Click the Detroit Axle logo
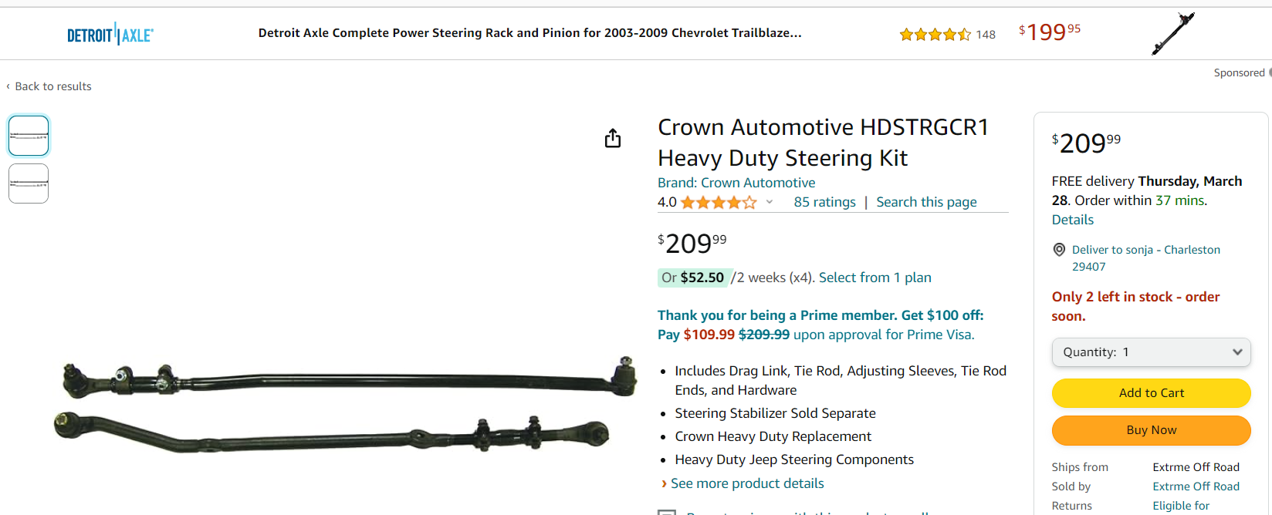Viewport: 1272px width, 515px height. (x=110, y=34)
